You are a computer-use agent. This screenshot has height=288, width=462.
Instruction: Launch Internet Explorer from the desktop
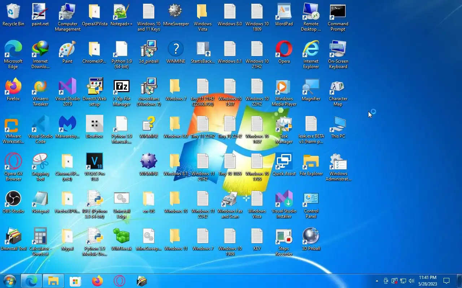[311, 55]
